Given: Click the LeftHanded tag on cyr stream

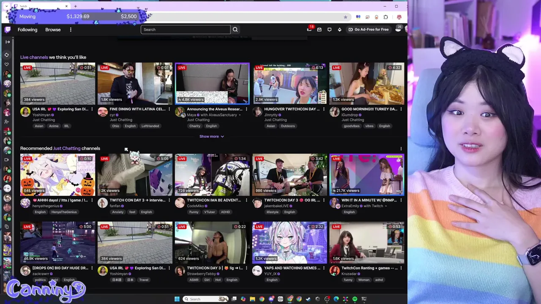Looking at the screenshot, I should pos(150,126).
